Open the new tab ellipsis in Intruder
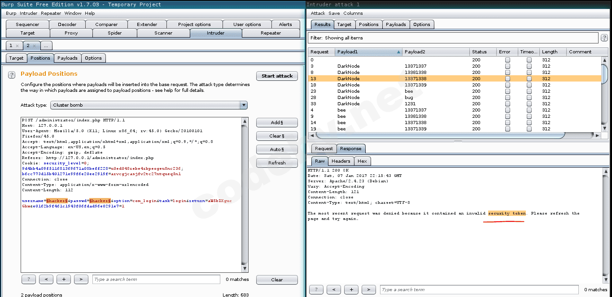The image size is (612, 297). (x=46, y=46)
